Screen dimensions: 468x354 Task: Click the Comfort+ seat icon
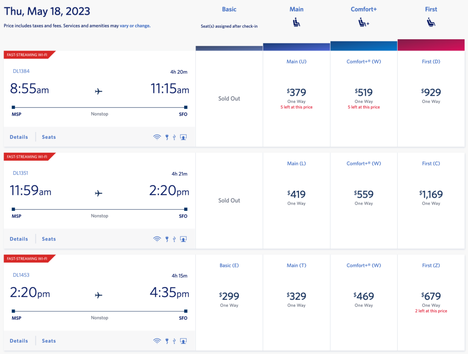point(363,23)
